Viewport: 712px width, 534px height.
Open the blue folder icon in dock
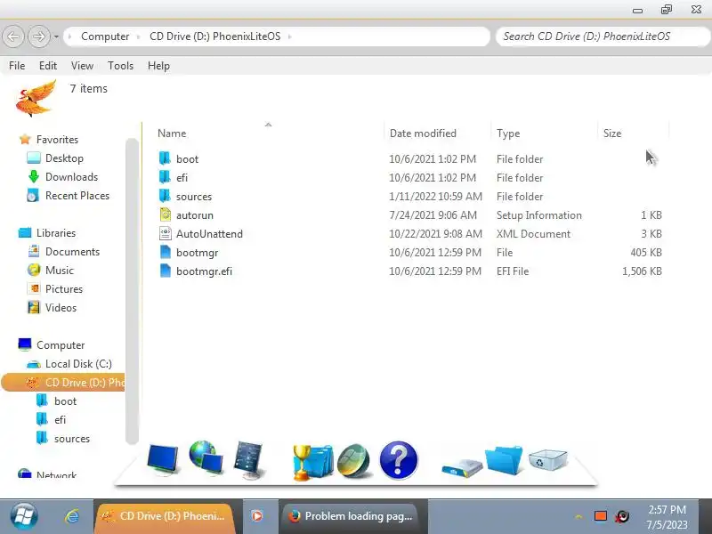pyautogui.click(x=504, y=460)
